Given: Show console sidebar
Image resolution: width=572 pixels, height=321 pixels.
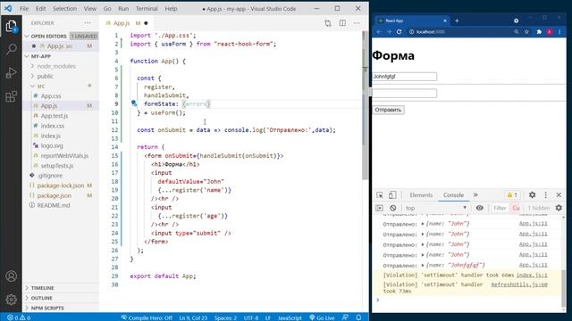Looking at the screenshot, I should [x=379, y=208].
